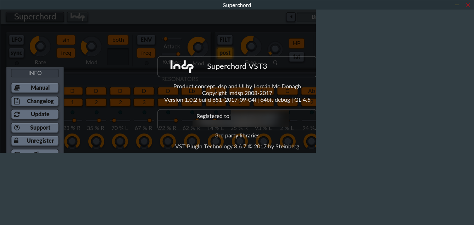Toggle the fat filter button
This screenshot has width=474, height=225.
pyautogui.click(x=297, y=57)
